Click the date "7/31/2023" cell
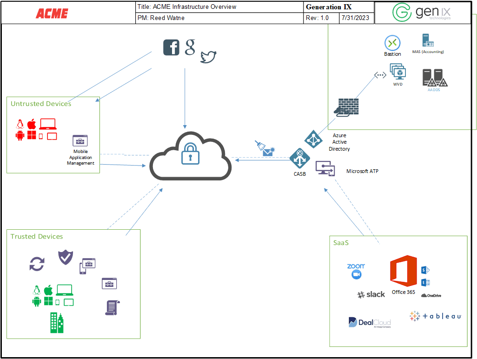The image size is (477, 359). point(357,18)
